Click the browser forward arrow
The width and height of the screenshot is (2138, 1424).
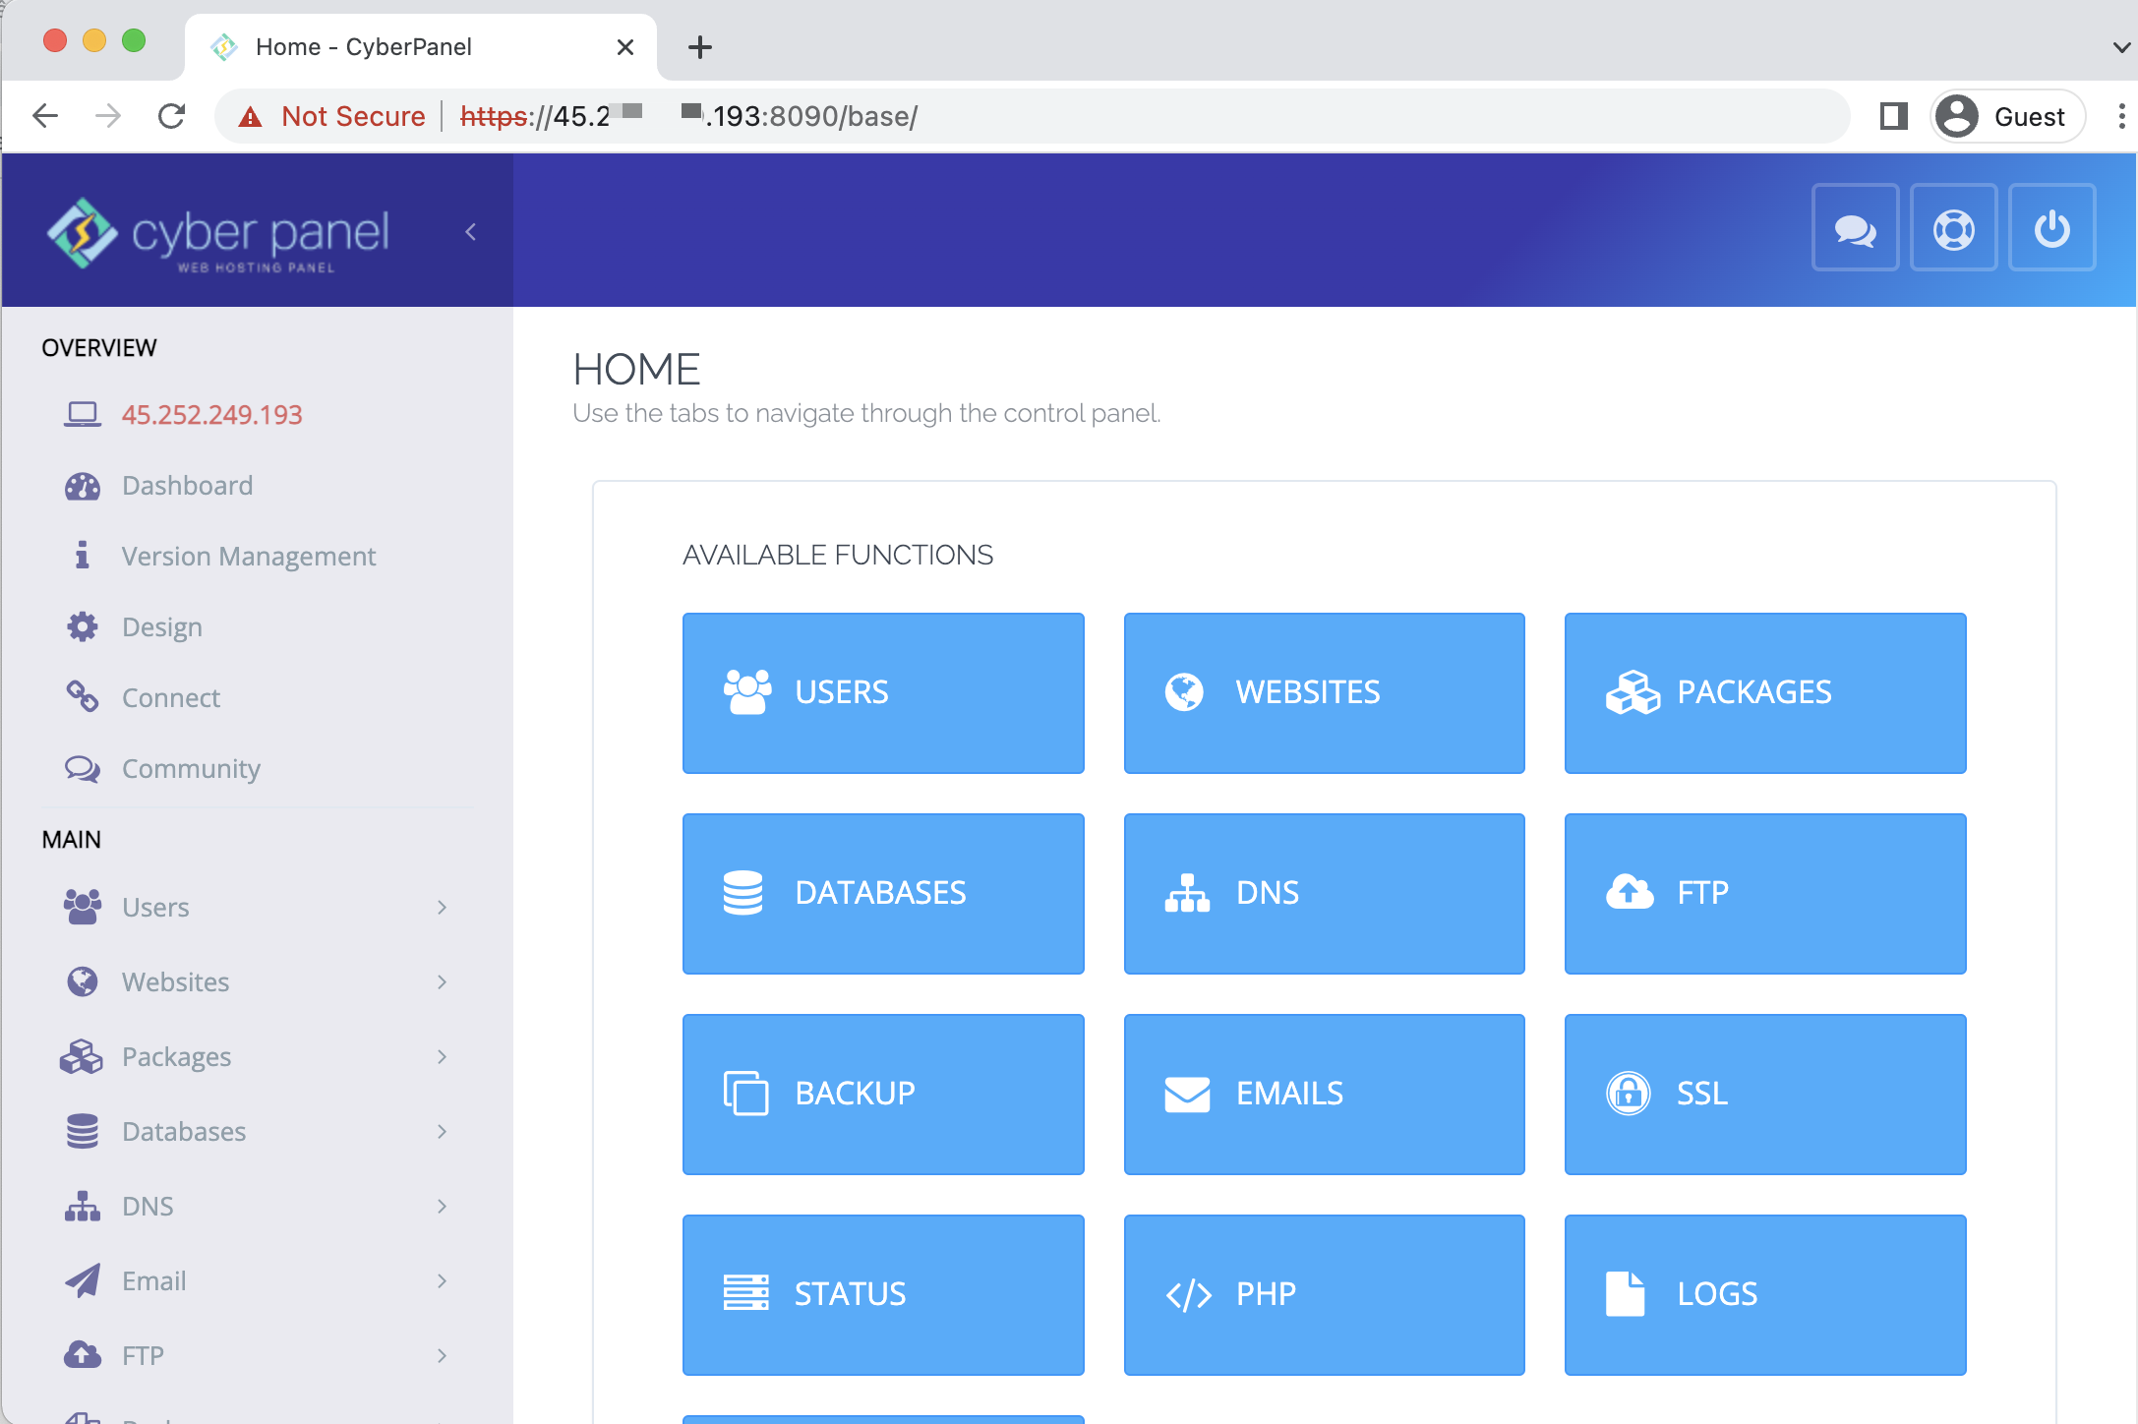pyautogui.click(x=108, y=116)
